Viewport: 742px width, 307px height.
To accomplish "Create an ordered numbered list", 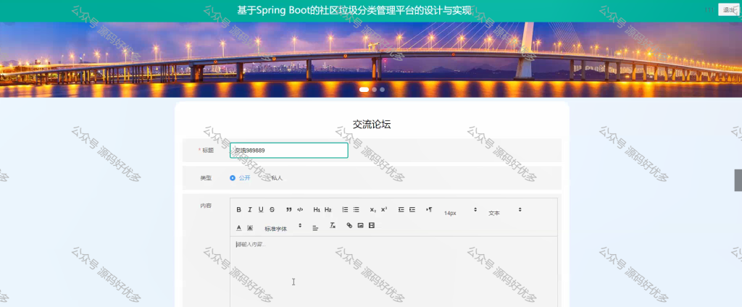I will point(345,209).
